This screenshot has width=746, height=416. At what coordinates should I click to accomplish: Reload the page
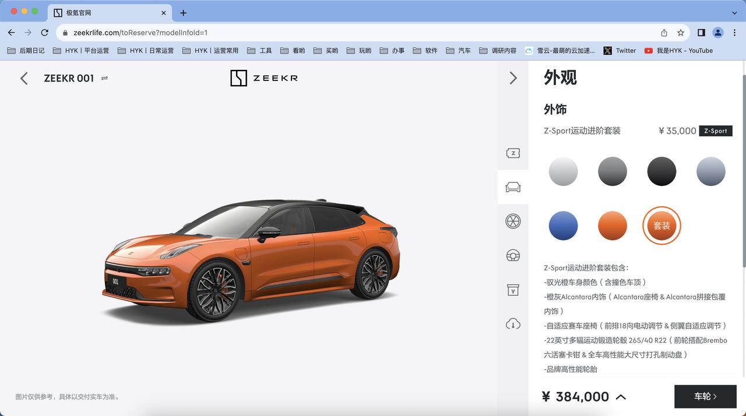(x=45, y=33)
